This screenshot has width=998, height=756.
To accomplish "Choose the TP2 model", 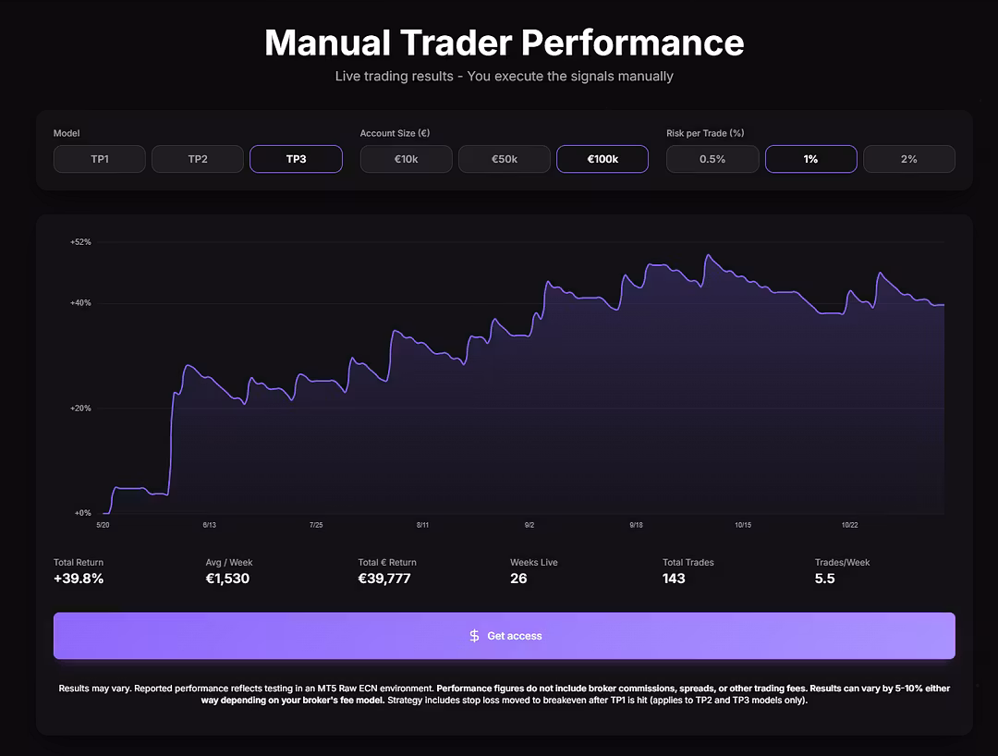I will 198,159.
